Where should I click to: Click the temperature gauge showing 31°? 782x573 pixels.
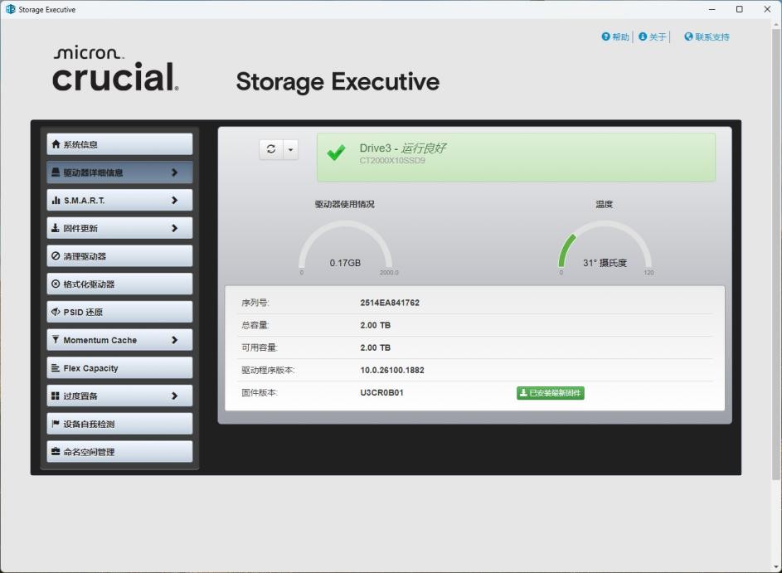pyautogui.click(x=605, y=248)
